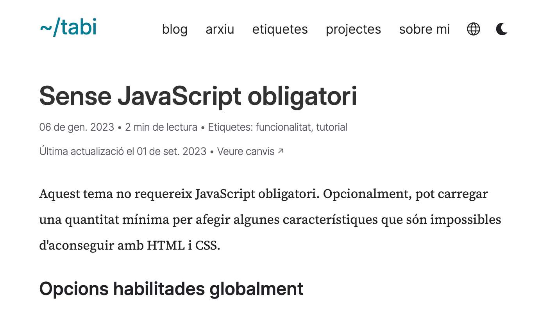Click the 2 min de lectura text
Screen dimensions: 547x313
pos(161,127)
